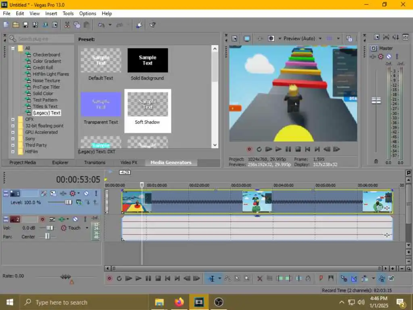413x310 pixels.
Task: Click Video Preview on external monitor icon
Action: tap(247, 38)
